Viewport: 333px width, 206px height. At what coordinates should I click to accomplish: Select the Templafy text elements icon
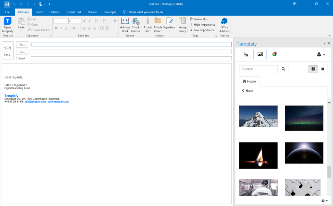click(246, 55)
